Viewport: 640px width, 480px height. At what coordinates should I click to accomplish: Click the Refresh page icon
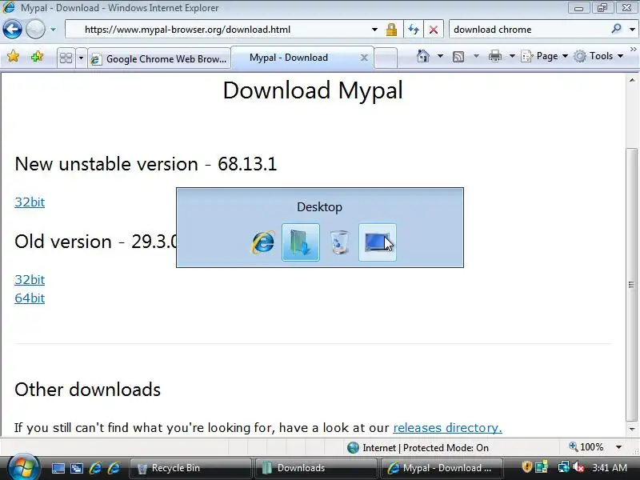pos(414,30)
